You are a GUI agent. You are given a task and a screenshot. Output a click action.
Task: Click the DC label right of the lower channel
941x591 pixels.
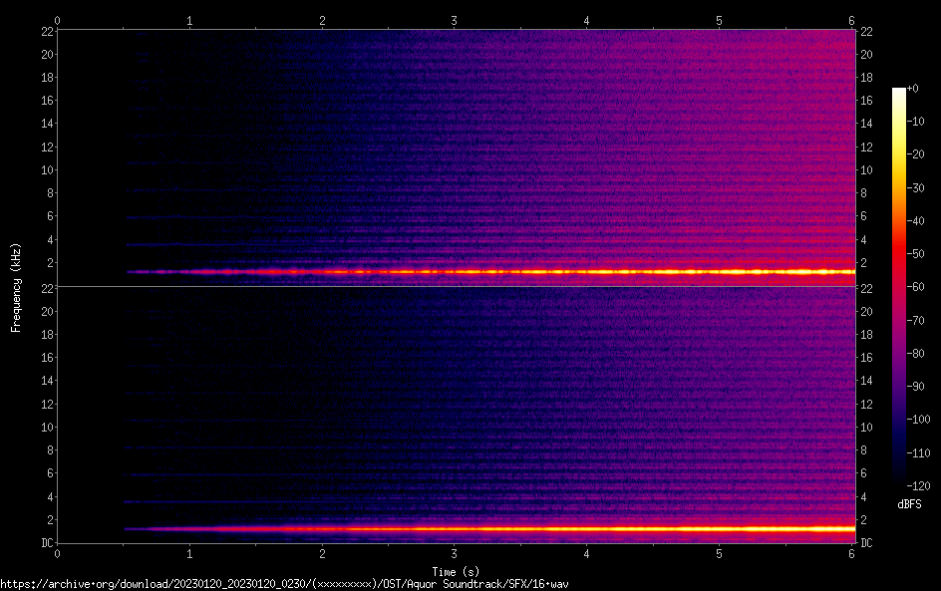[x=867, y=543]
